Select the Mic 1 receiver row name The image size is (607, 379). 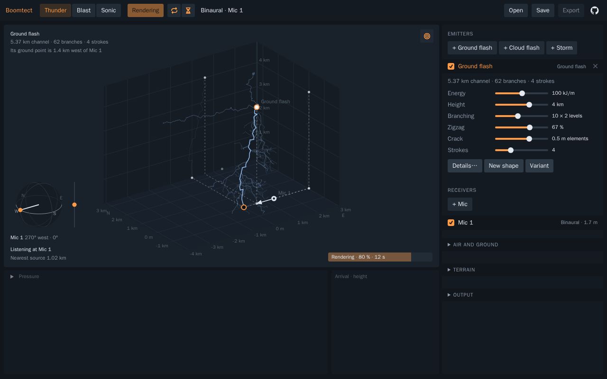pos(465,223)
